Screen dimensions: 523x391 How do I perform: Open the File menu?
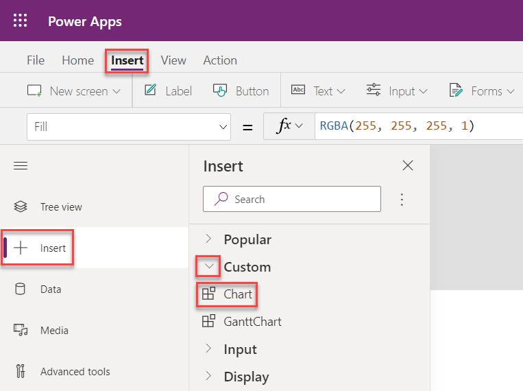click(36, 60)
